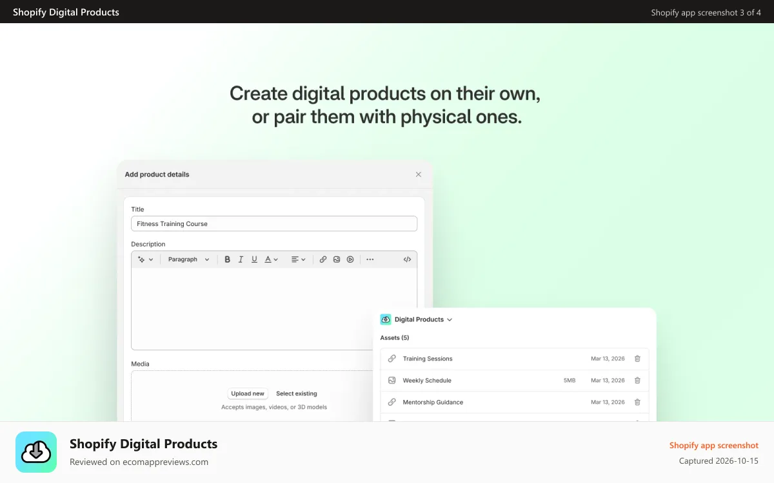The height and width of the screenshot is (483, 774).
Task: Insert a video in description
Action: [x=350, y=260]
